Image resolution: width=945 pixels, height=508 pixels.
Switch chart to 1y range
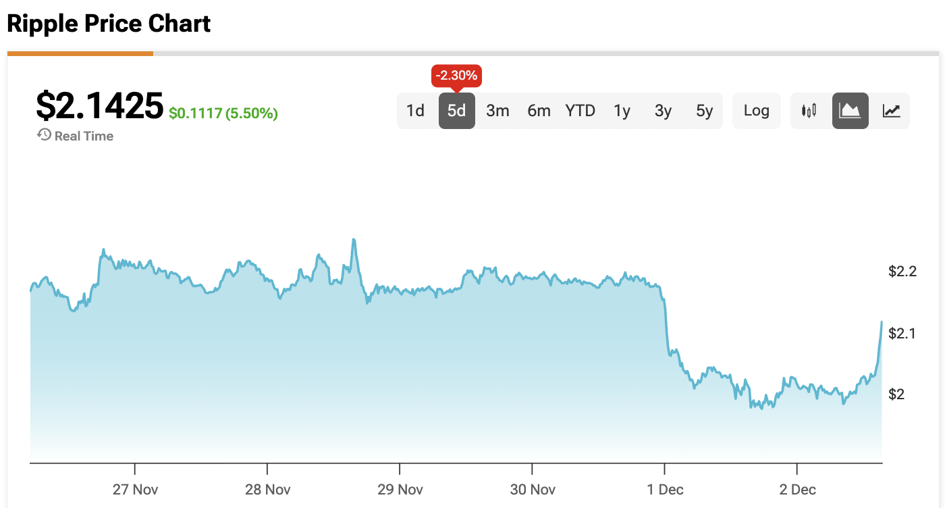tap(622, 111)
